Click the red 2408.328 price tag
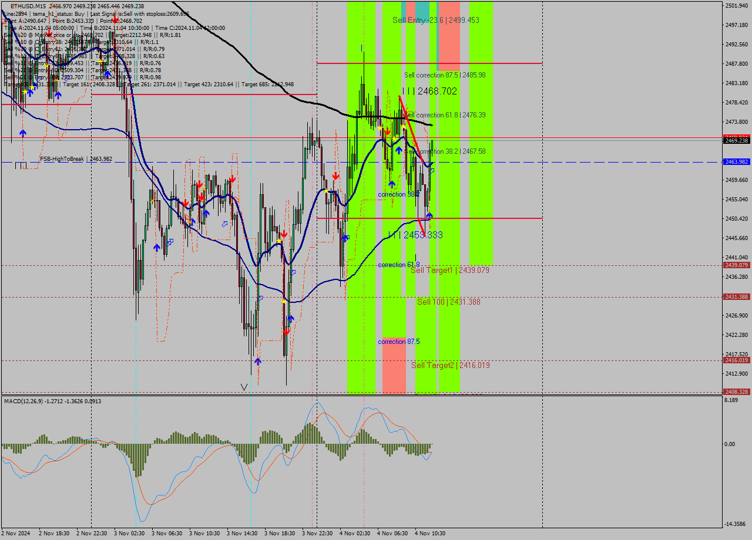Image resolution: width=752 pixels, height=540 pixels. click(737, 392)
